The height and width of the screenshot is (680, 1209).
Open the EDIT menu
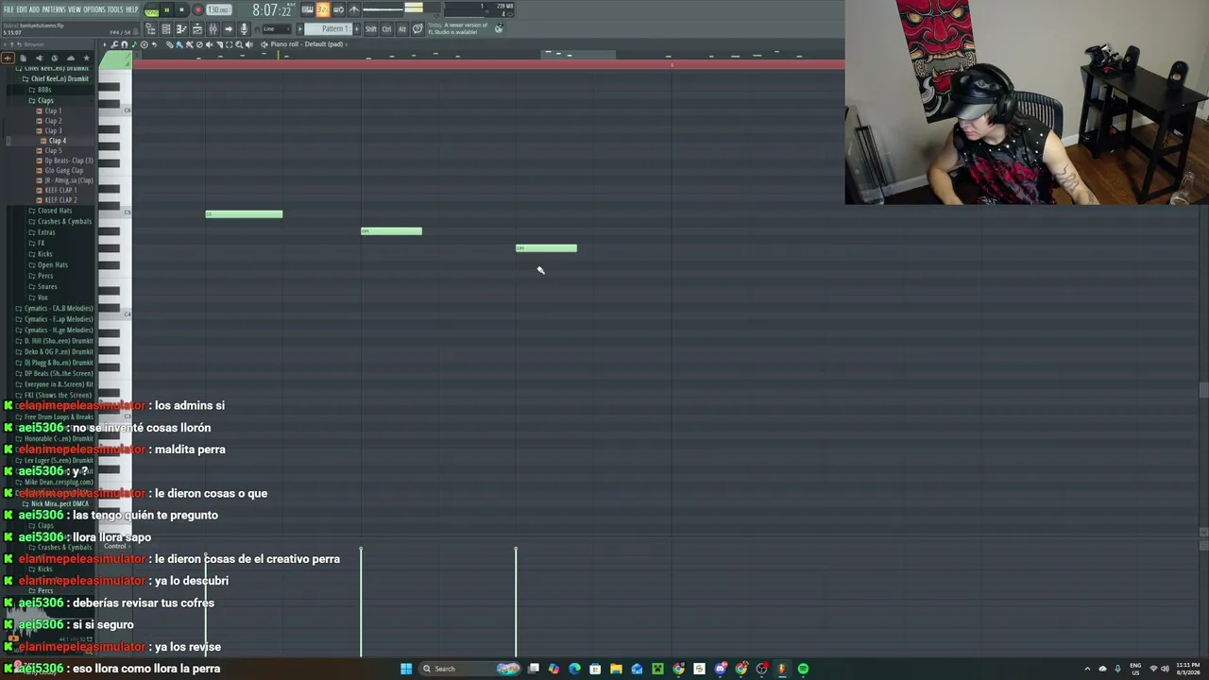point(22,9)
